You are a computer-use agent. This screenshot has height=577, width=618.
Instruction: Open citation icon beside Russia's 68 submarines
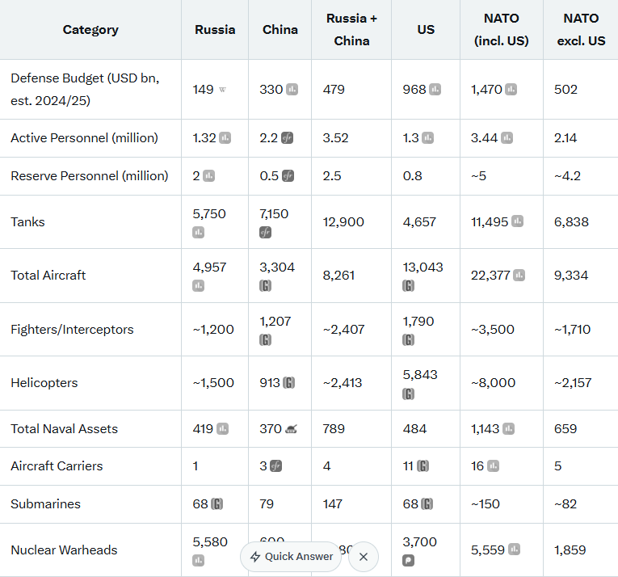tap(217, 504)
